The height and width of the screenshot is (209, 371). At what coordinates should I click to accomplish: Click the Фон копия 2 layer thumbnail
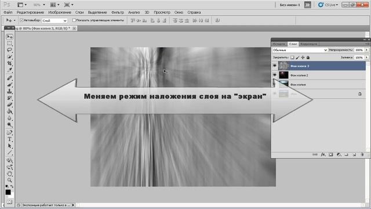coord(283,75)
